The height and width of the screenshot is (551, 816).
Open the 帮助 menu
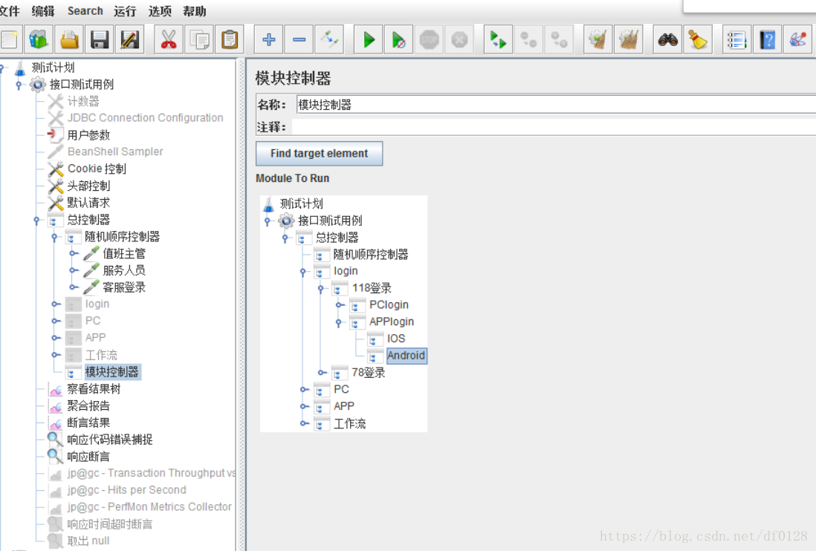tap(195, 11)
